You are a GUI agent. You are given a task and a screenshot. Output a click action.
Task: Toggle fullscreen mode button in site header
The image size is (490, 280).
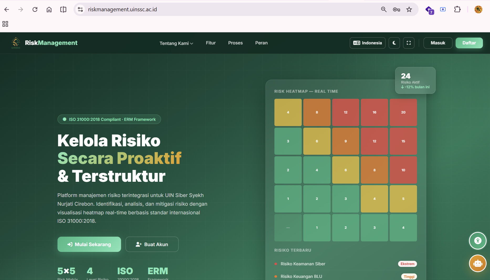pyautogui.click(x=409, y=43)
